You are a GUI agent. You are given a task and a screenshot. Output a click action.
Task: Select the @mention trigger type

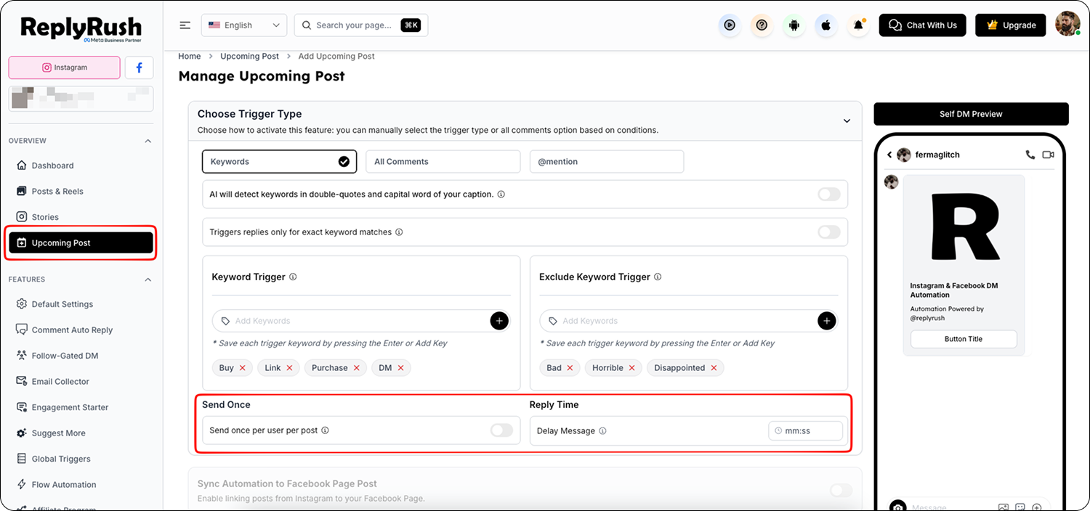point(607,162)
